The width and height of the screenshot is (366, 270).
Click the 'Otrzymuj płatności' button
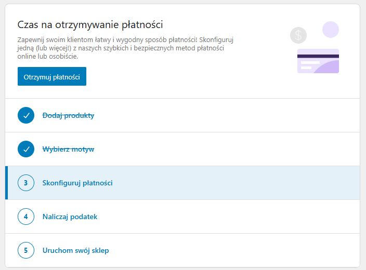51,76
